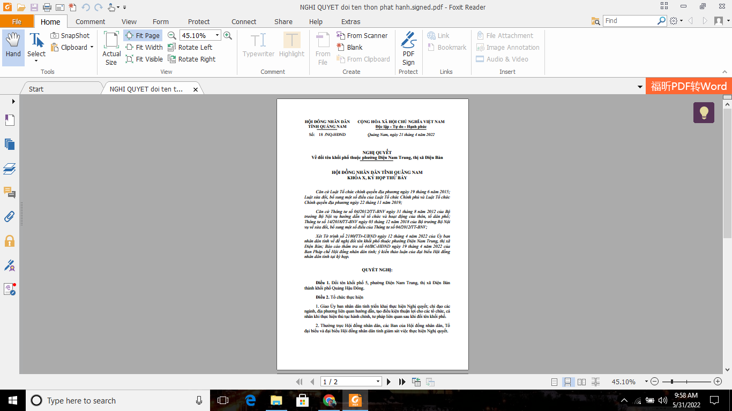Image resolution: width=732 pixels, height=411 pixels.
Task: Open Chrome from the taskbar
Action: (x=329, y=400)
